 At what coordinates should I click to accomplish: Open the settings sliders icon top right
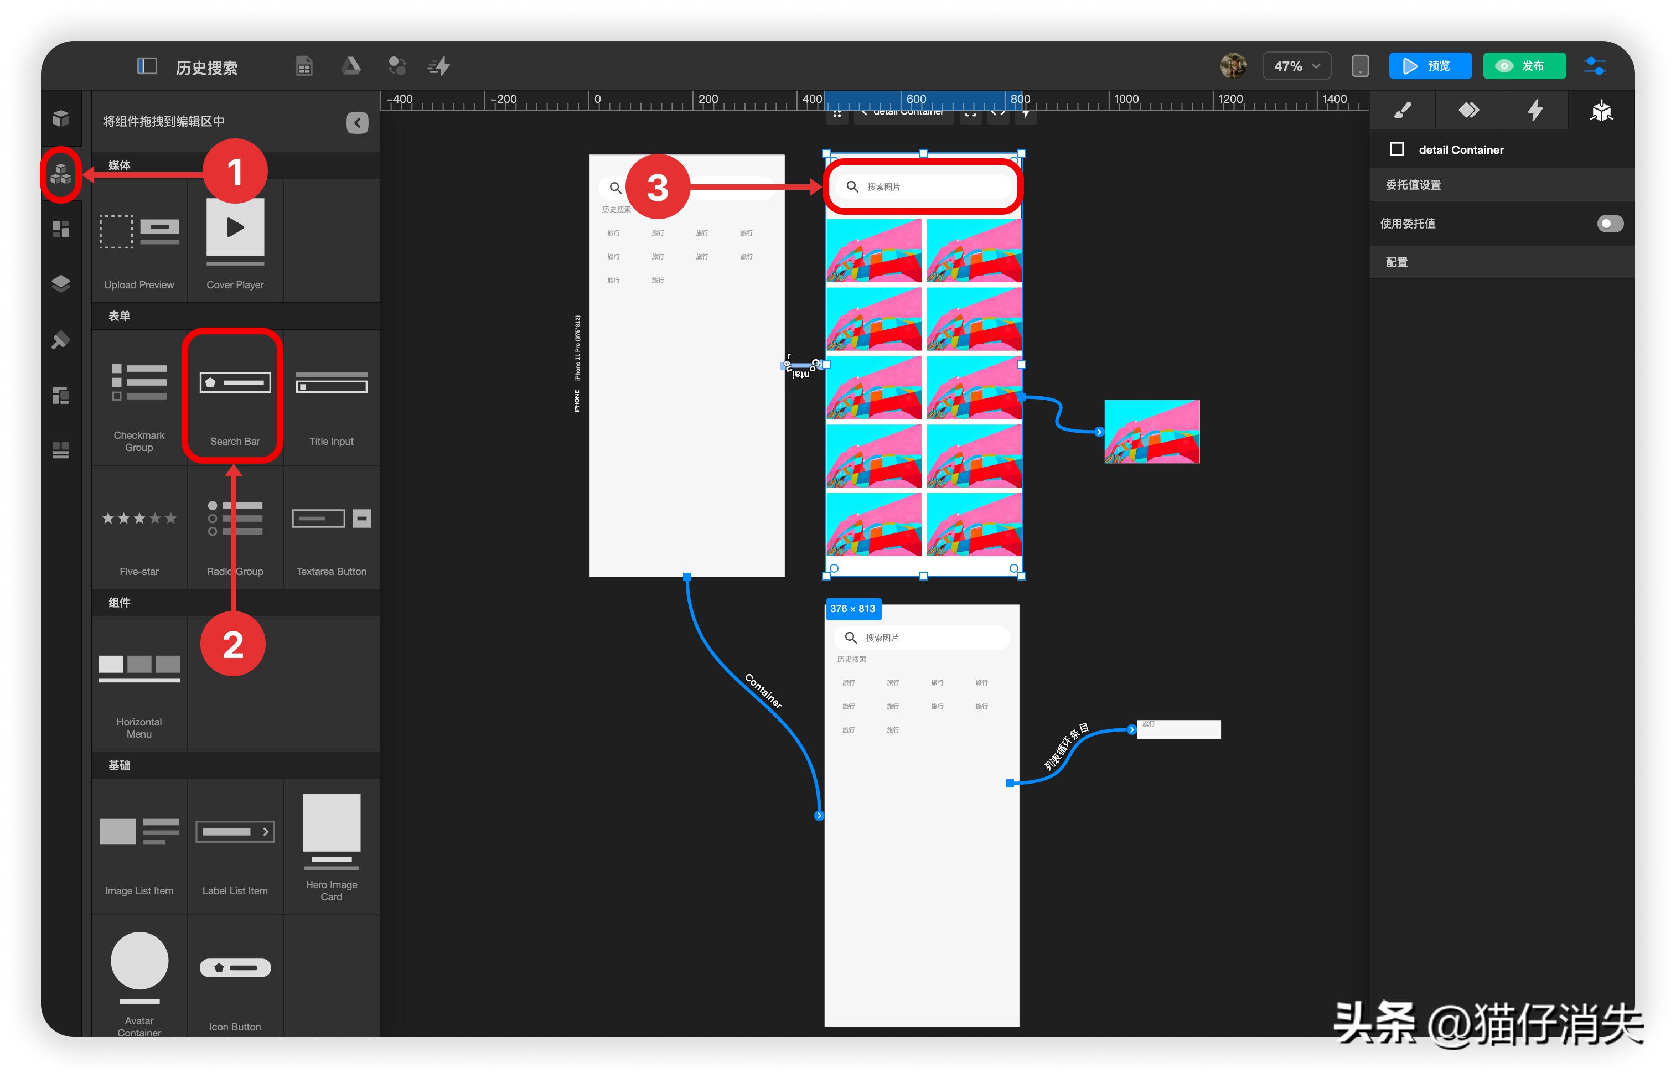pyautogui.click(x=1595, y=66)
